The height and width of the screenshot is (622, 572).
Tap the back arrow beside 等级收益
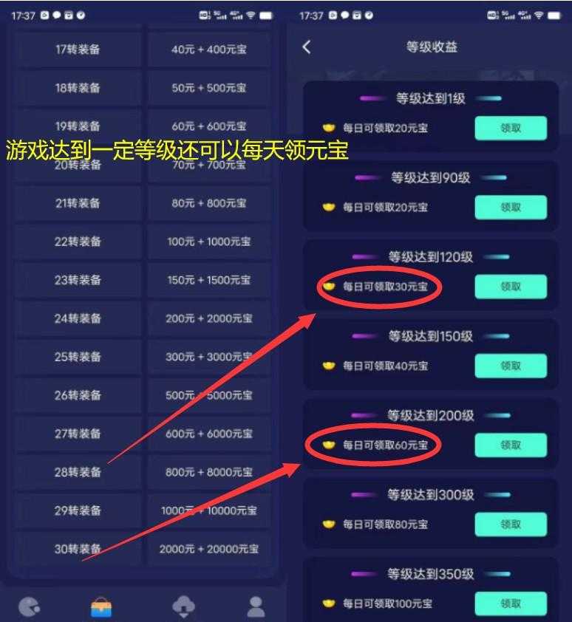pyautogui.click(x=307, y=47)
